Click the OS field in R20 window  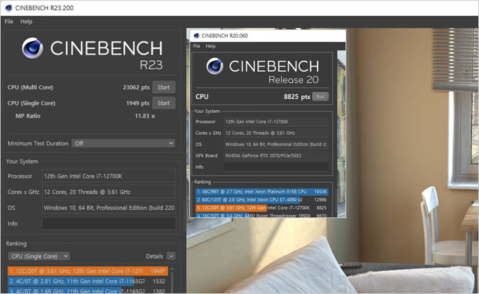tap(276, 144)
